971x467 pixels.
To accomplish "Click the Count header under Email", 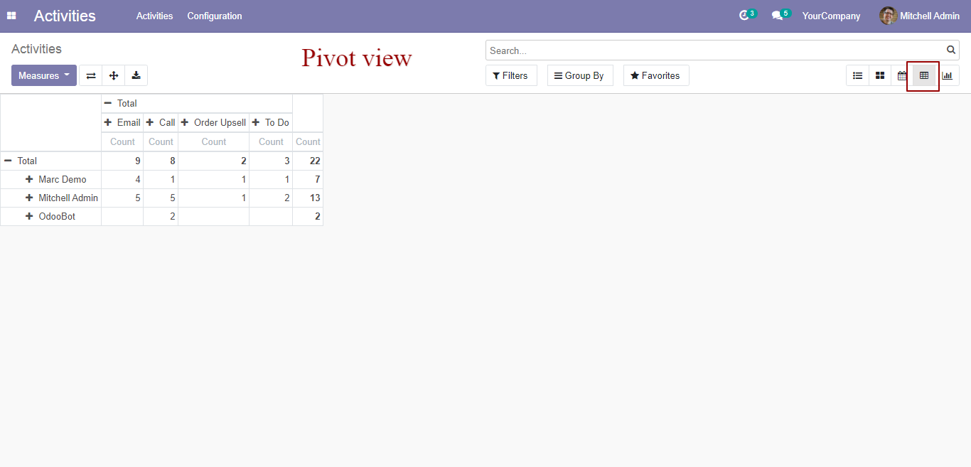I will click(x=122, y=141).
